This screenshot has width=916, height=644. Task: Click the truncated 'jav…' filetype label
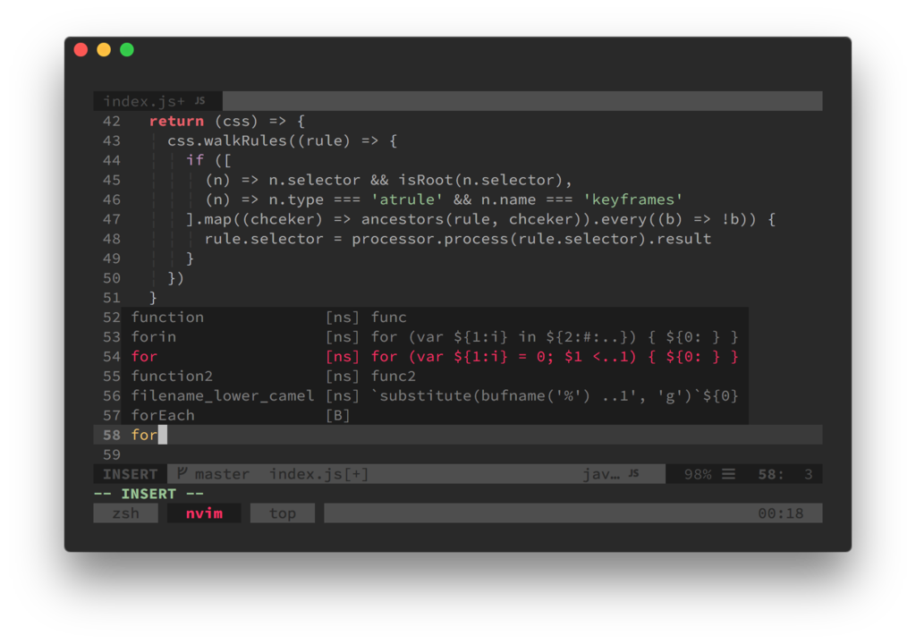[601, 474]
